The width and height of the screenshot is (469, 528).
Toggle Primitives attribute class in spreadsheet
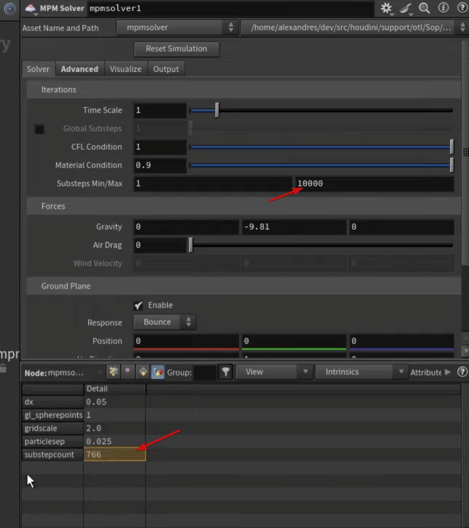pyautogui.click(x=143, y=372)
